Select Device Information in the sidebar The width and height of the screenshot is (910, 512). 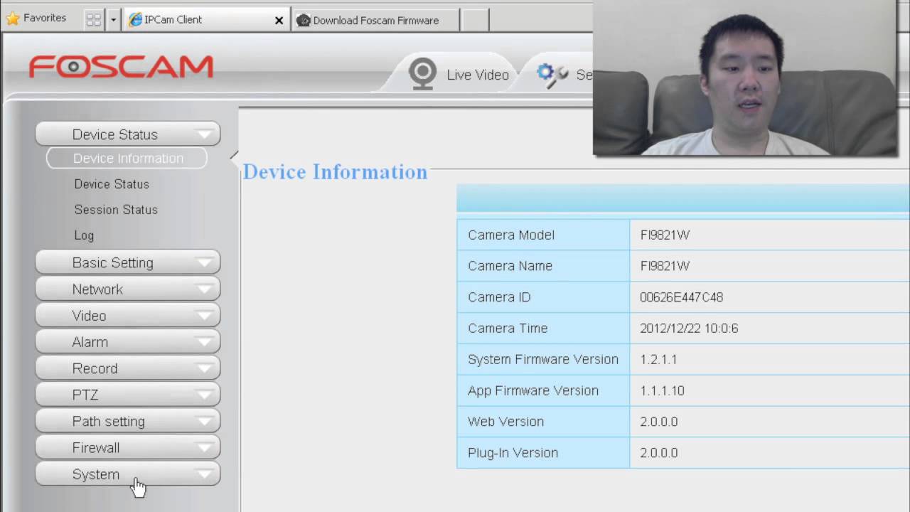(127, 158)
